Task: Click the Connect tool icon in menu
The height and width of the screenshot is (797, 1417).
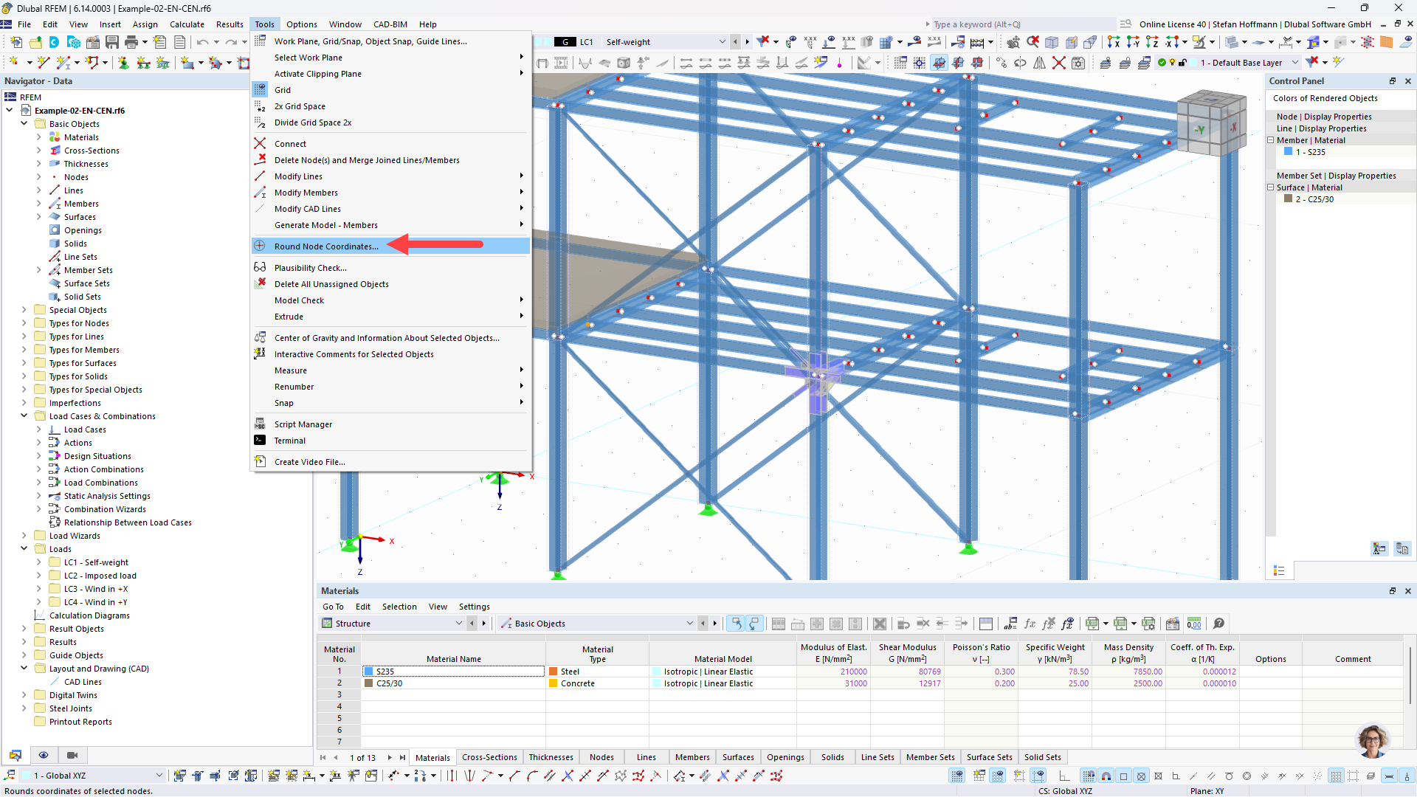Action: 260,144
